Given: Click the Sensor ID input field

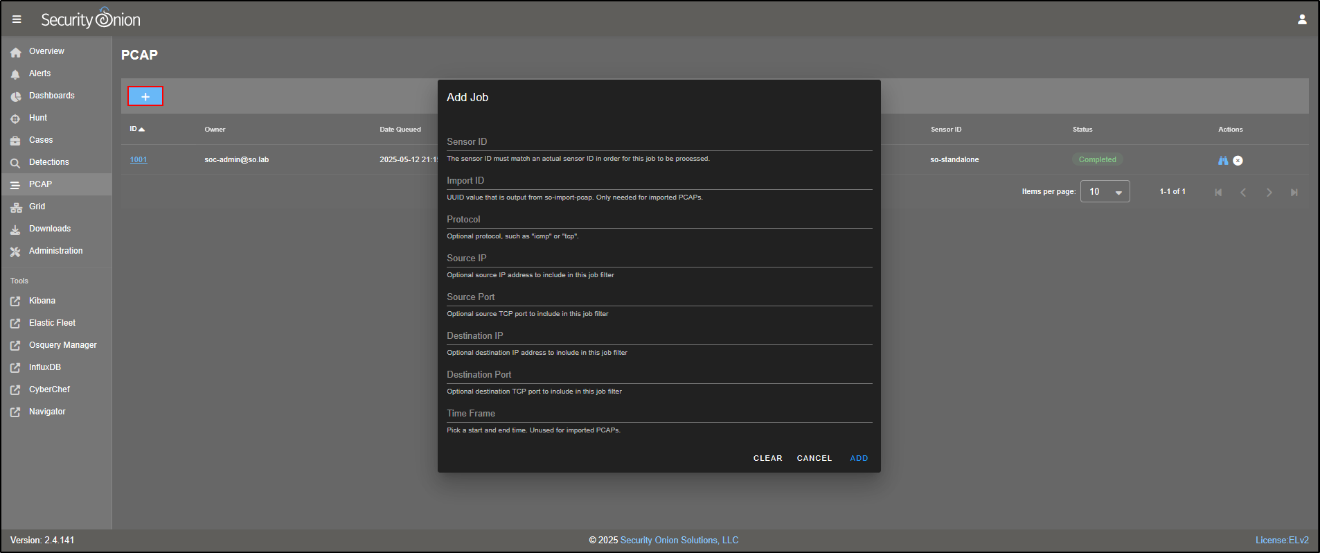Looking at the screenshot, I should [659, 142].
